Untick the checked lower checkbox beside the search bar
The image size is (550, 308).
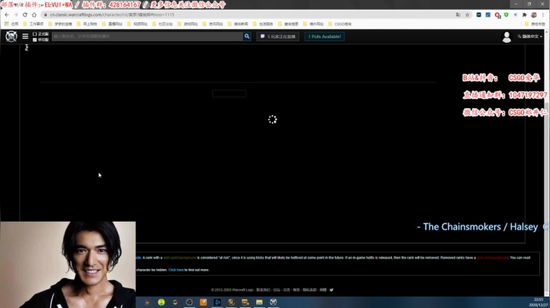pyautogui.click(x=34, y=40)
